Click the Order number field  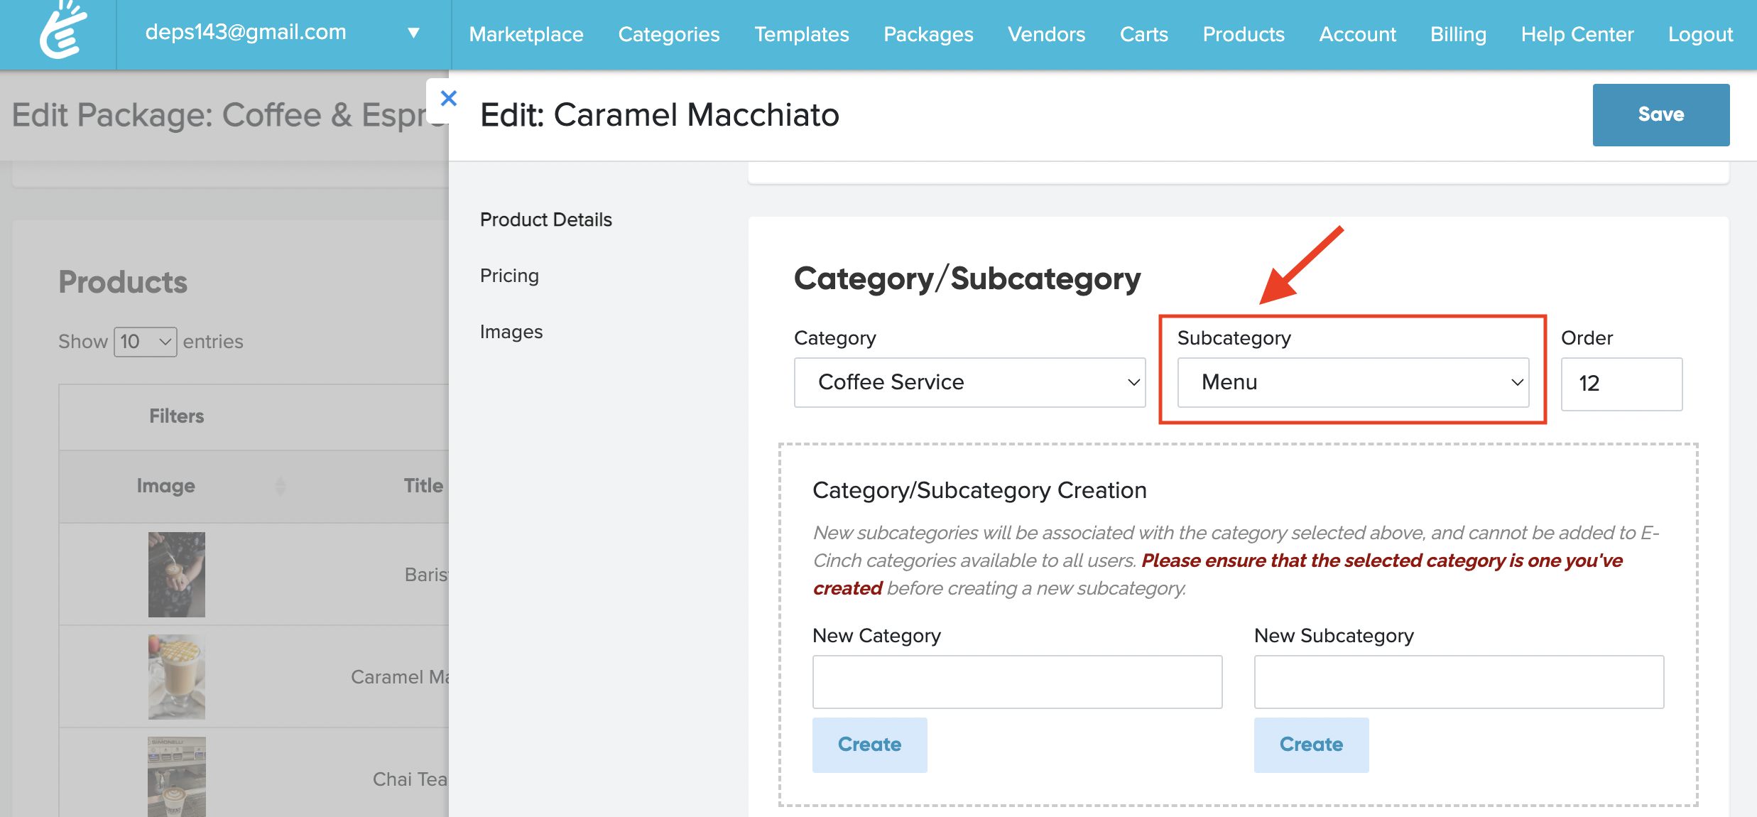(x=1621, y=384)
